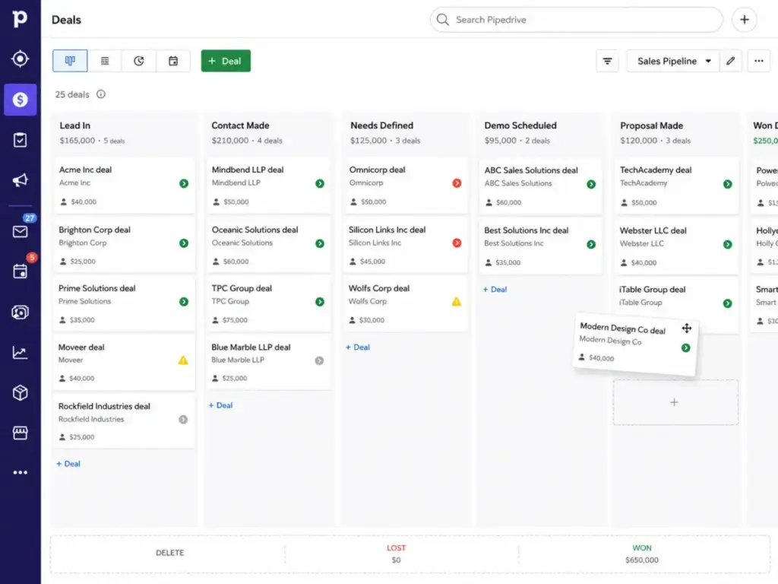Image resolution: width=778 pixels, height=584 pixels.
Task: Click Acme Inc deal green status arrow
Action: (184, 183)
